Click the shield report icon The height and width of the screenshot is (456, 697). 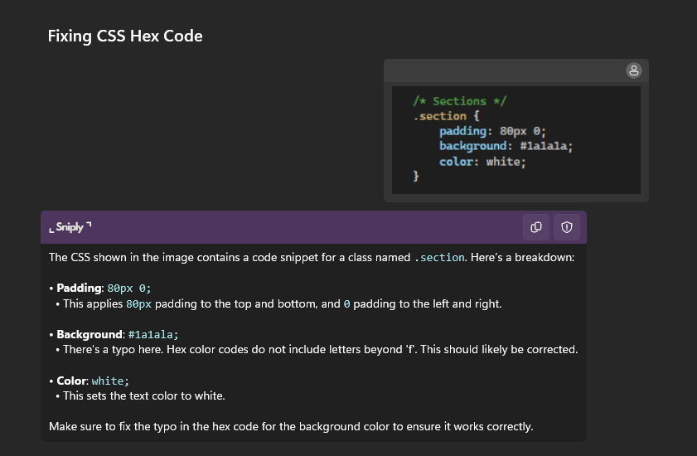[x=567, y=227]
